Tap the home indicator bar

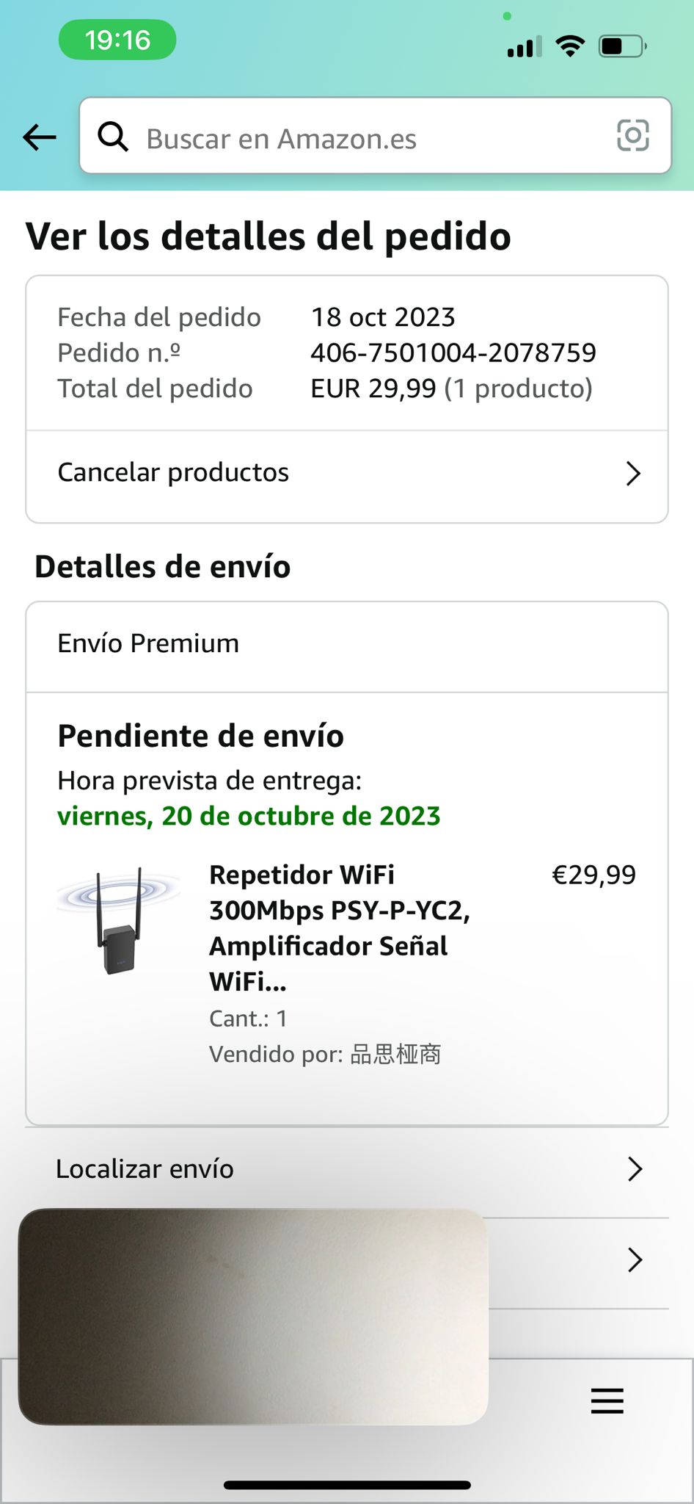coord(347,1485)
